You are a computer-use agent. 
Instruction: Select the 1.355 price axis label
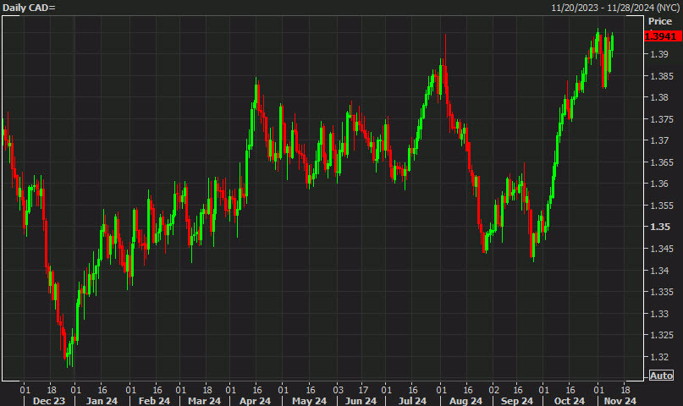coord(662,206)
